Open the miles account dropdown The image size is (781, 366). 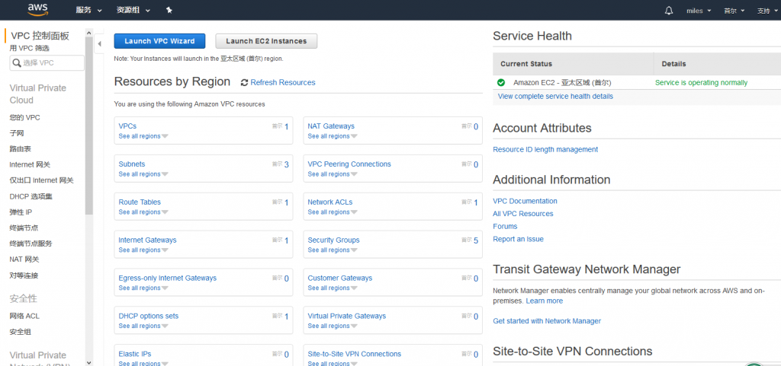pyautogui.click(x=698, y=11)
